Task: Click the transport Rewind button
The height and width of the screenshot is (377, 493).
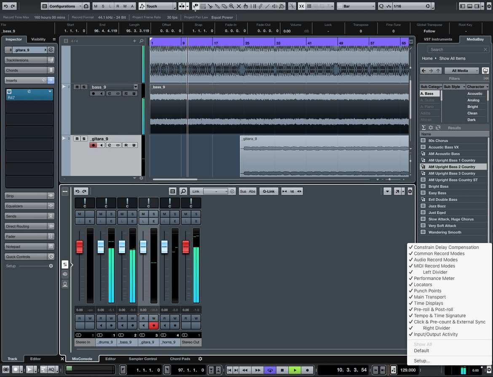Action: 245,370
